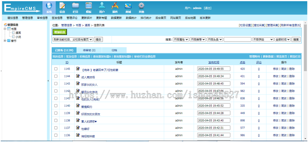Open the title 成人竞技场
Viewport: 308px width, 142px height.
[88, 77]
